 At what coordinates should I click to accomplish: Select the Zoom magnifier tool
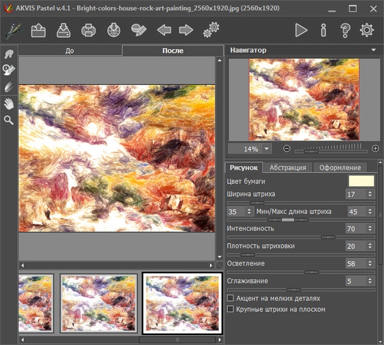(x=9, y=120)
